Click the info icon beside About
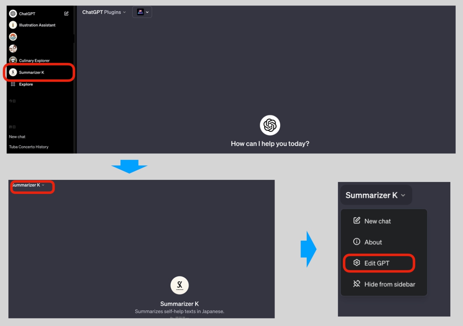This screenshot has height=326, width=463. pyautogui.click(x=357, y=242)
